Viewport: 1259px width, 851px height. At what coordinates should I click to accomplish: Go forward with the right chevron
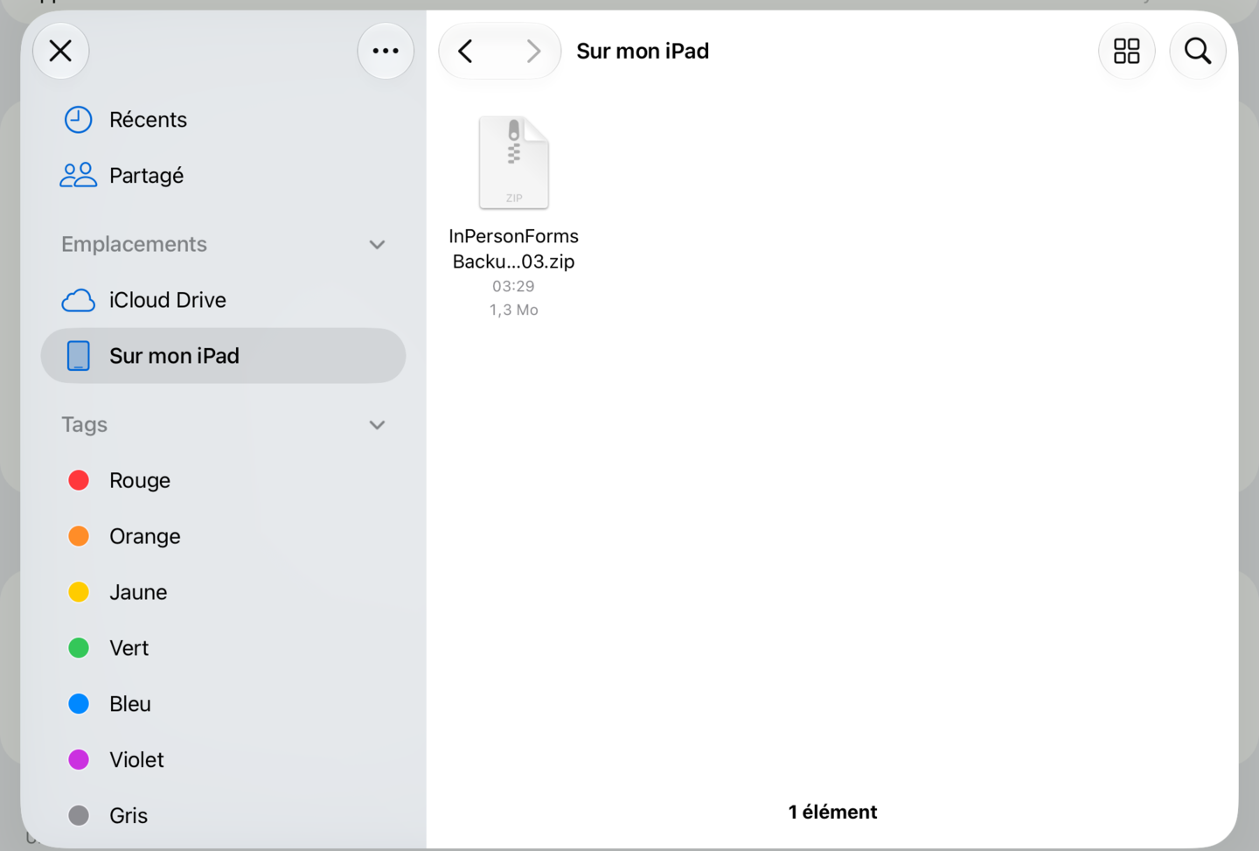[533, 51]
